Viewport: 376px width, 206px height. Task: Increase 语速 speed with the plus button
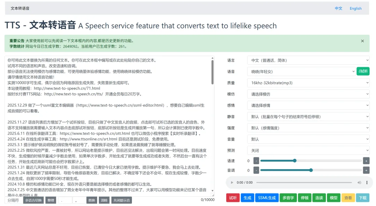pos(366,161)
